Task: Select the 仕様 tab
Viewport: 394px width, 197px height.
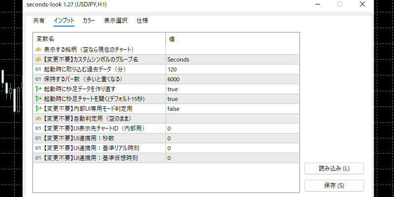Action: pos(142,21)
